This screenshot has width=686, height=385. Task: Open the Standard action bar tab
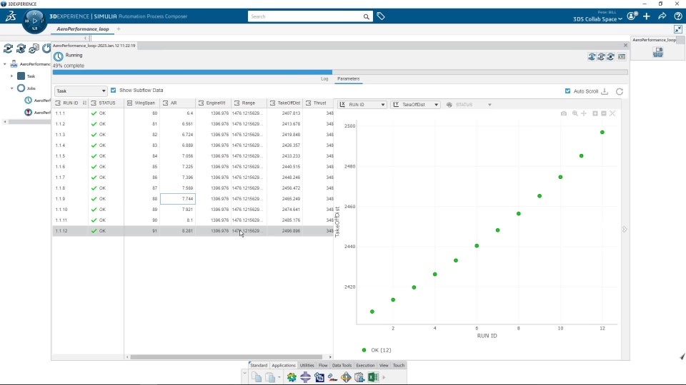click(x=259, y=365)
